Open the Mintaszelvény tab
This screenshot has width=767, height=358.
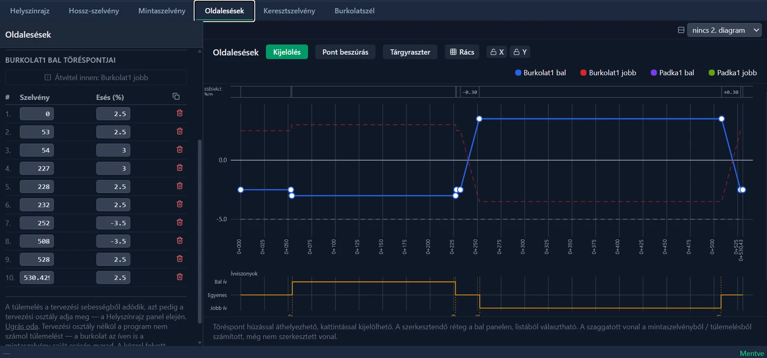pos(162,11)
